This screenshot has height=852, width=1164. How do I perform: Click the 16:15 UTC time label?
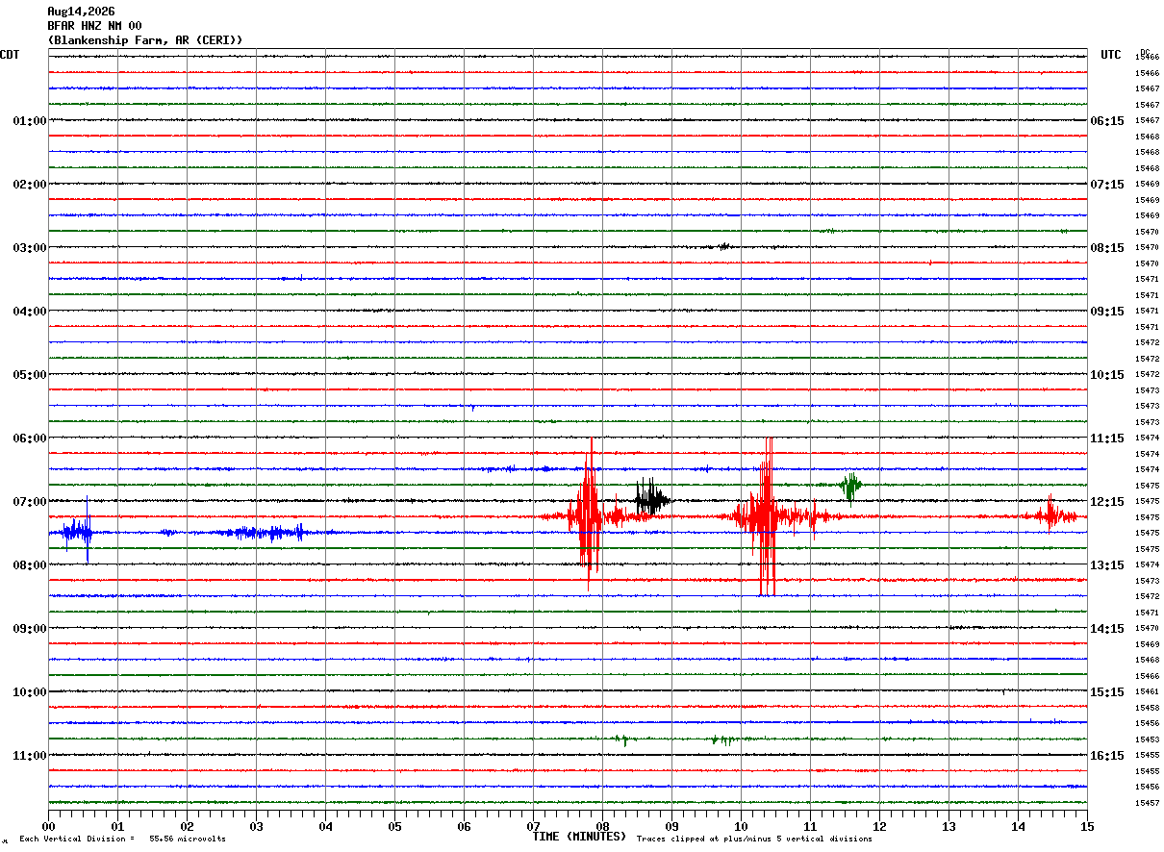(1106, 756)
